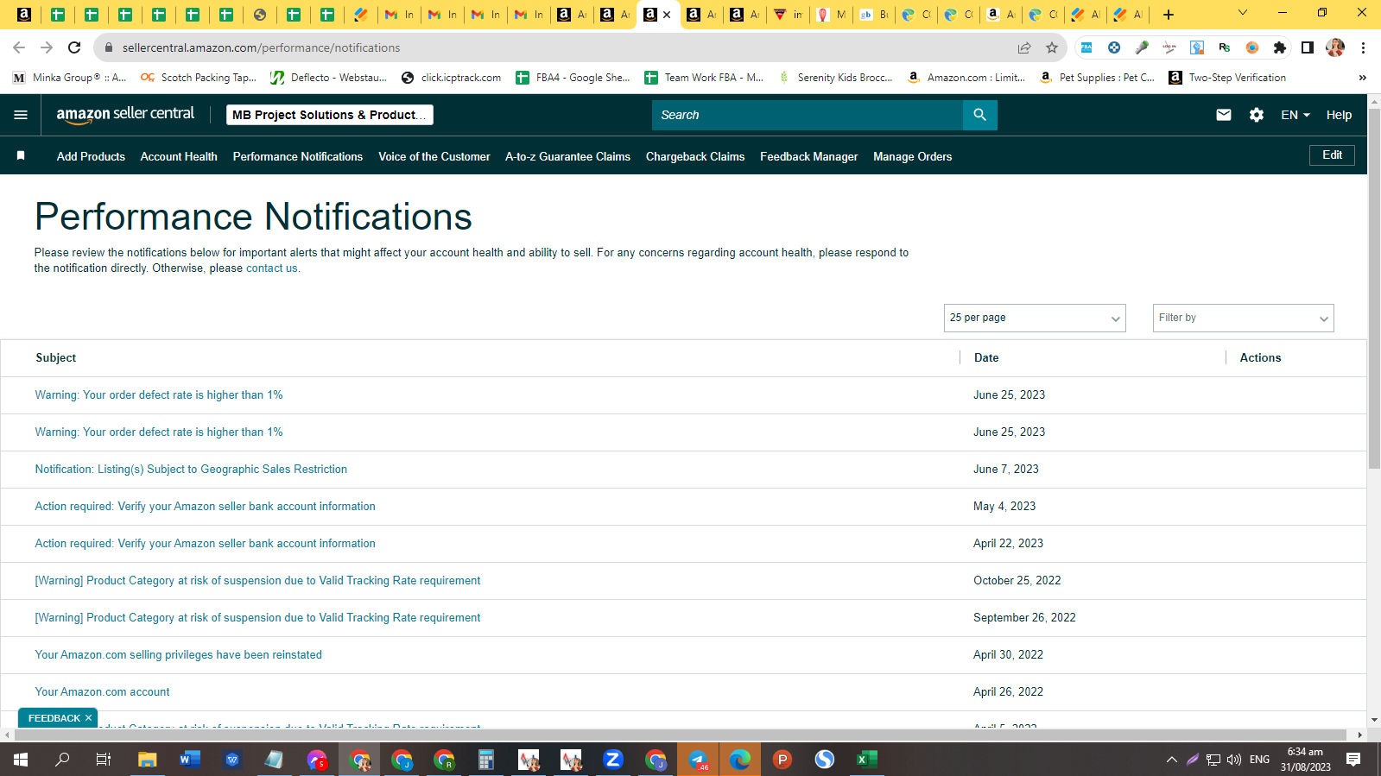Viewport: 1381px width, 776px height.
Task: Open the May 4, 2023 bank verification notification
Action: [205, 506]
